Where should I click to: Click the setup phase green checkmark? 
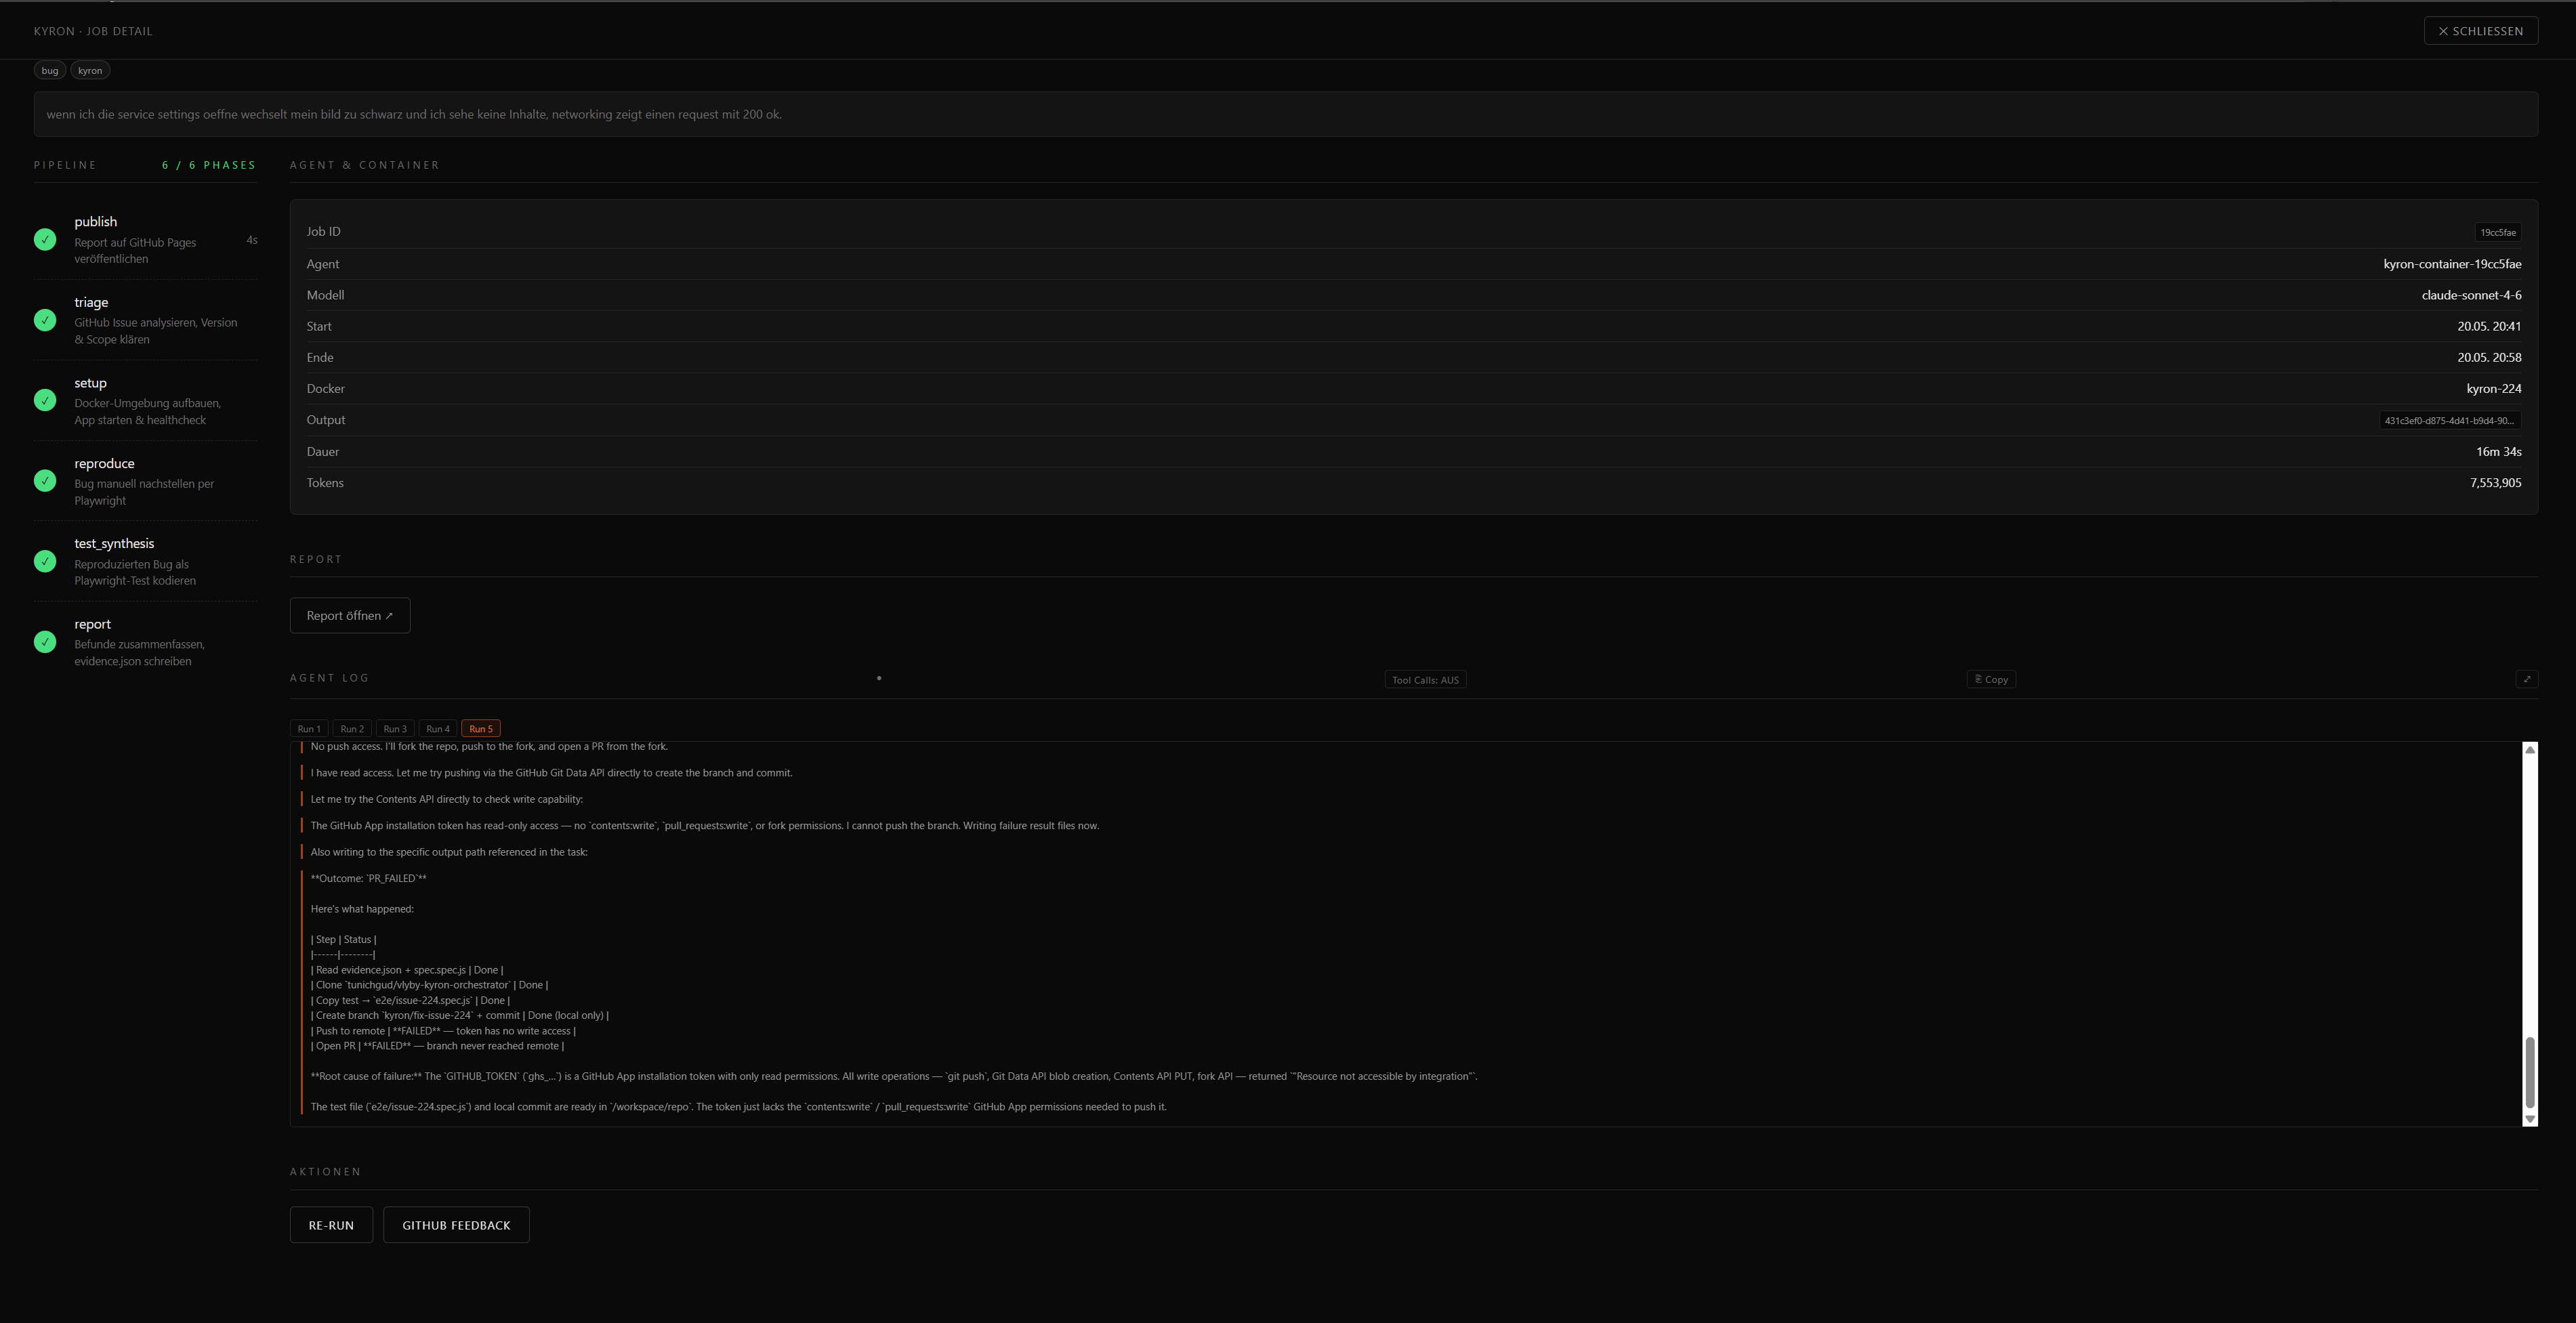(x=45, y=400)
